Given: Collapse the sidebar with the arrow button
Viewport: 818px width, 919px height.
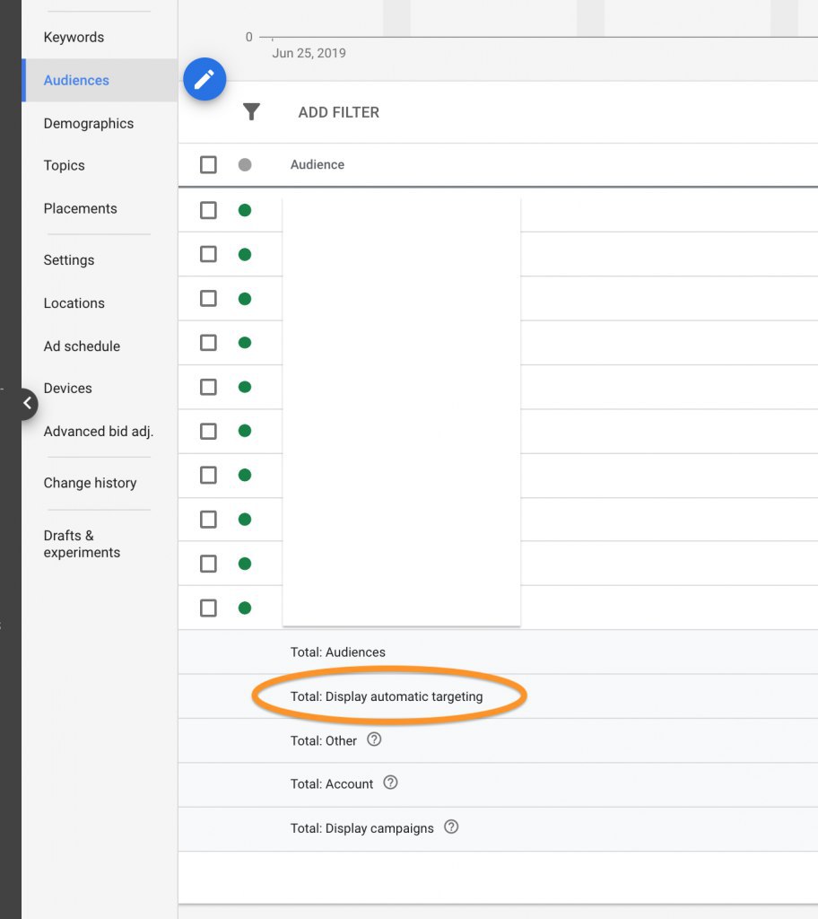Looking at the screenshot, I should [x=27, y=403].
